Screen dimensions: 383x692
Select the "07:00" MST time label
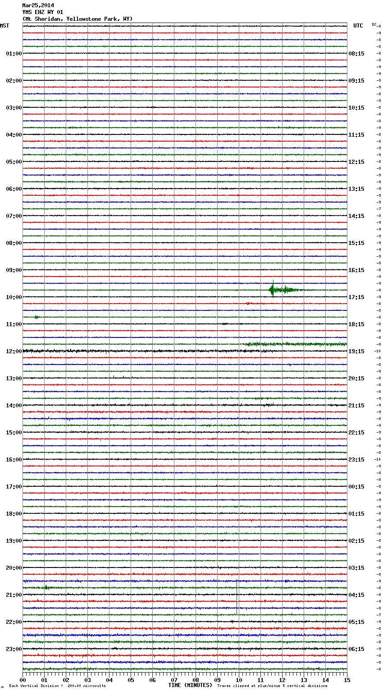coord(14,216)
